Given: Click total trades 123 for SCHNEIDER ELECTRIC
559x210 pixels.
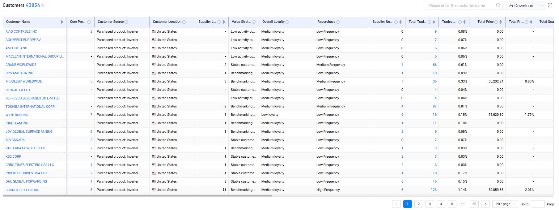Looking at the screenshot, I should [x=434, y=190].
